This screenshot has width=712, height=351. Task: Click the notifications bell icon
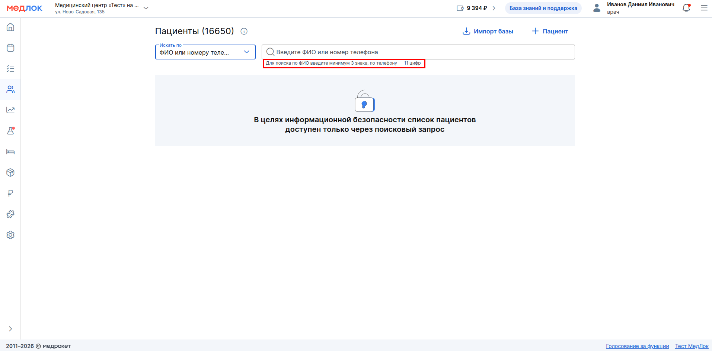686,8
